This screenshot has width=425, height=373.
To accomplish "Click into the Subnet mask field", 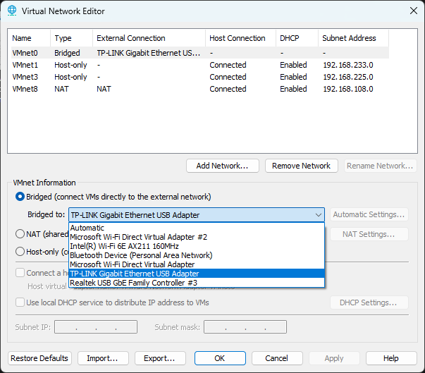I will [x=245, y=326].
